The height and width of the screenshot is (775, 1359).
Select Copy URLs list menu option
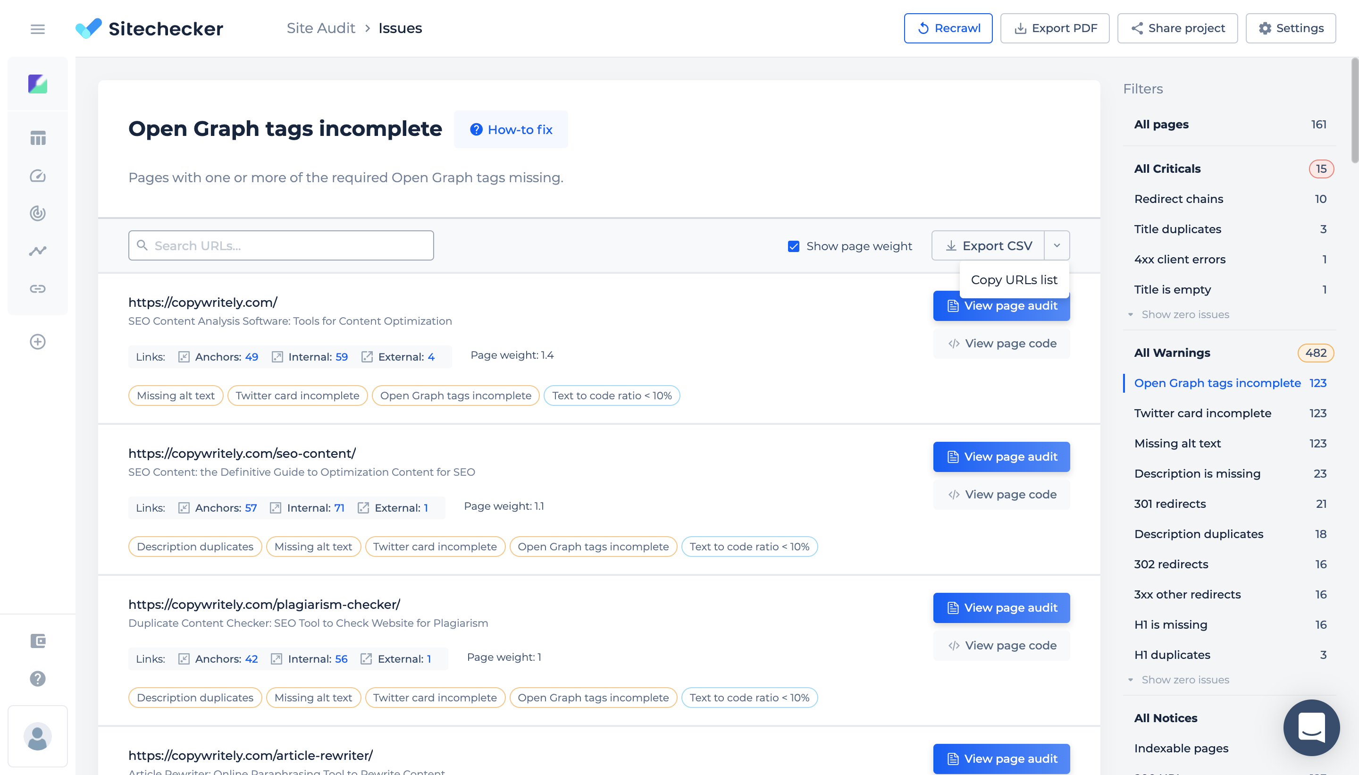click(x=1014, y=279)
